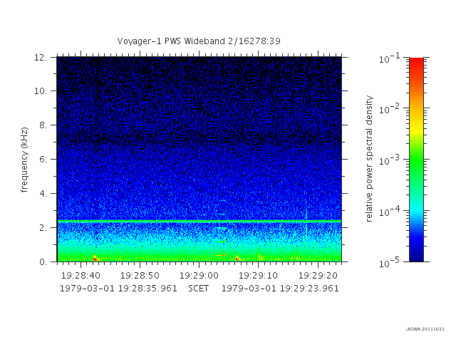Click the green horizontal line near 2.4 kHz

pos(199,222)
